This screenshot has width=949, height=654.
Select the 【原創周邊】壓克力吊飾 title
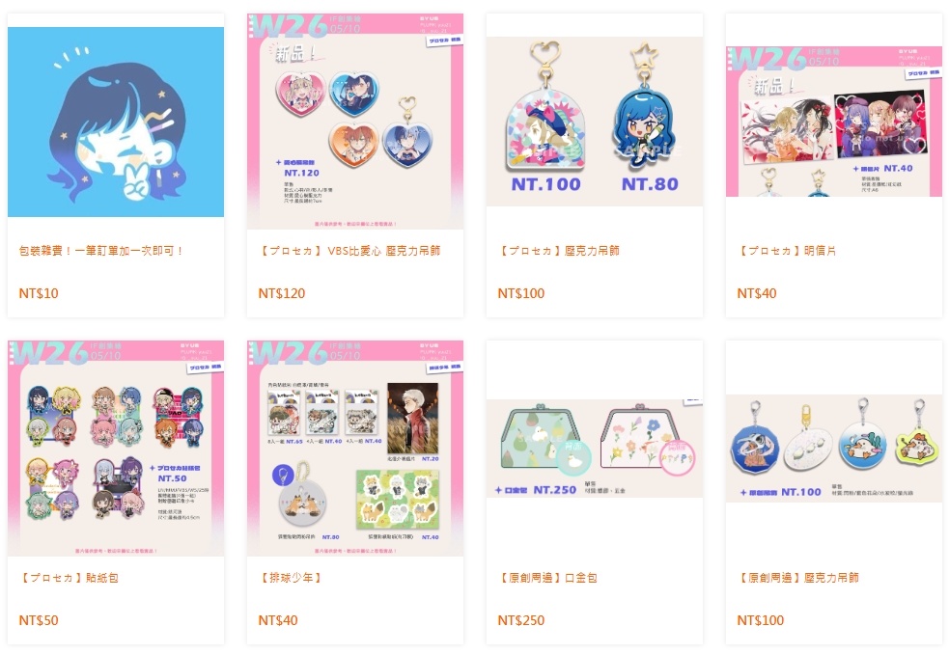click(x=797, y=578)
